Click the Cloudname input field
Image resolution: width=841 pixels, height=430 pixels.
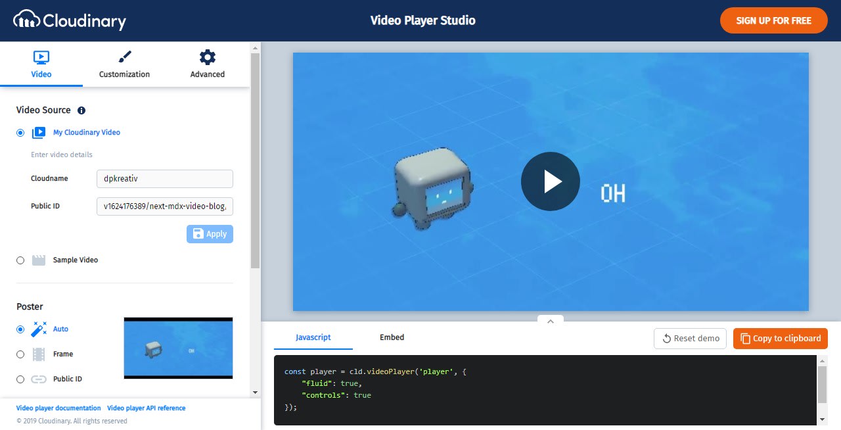pos(164,179)
